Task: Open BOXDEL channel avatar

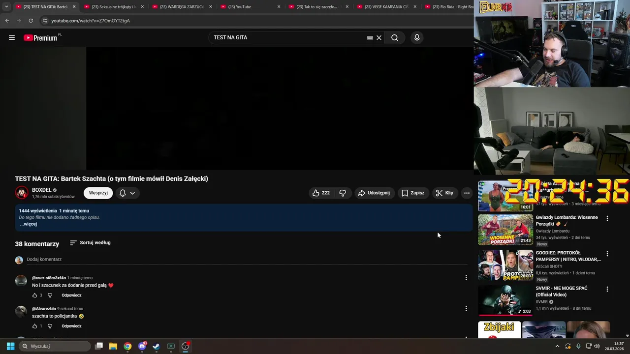Action: 21,193
